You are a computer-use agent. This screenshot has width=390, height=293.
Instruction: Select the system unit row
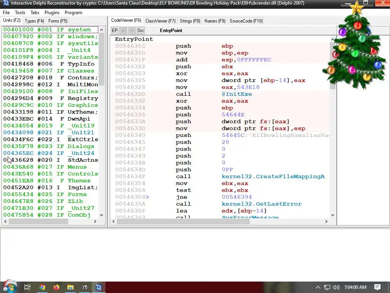tap(50, 30)
